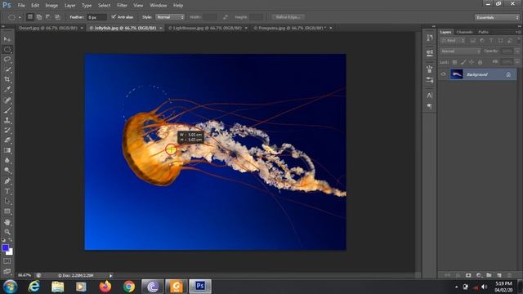Viewport: 523px width, 294px height.
Task: Toggle type layer filter icon
Action: coord(491,41)
